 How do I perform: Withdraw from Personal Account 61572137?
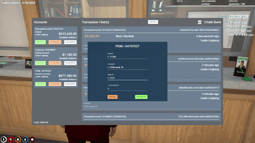55,42
